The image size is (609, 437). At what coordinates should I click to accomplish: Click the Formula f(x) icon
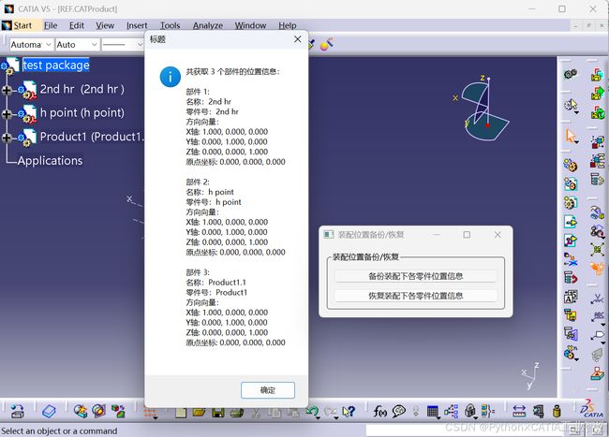pyautogui.click(x=379, y=411)
